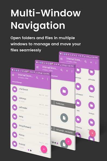Image resolution: width=107 pixels, height=161 pixels.
Task: Click the "2 folders, 13 files" subtitle
Action: pos(48,70)
